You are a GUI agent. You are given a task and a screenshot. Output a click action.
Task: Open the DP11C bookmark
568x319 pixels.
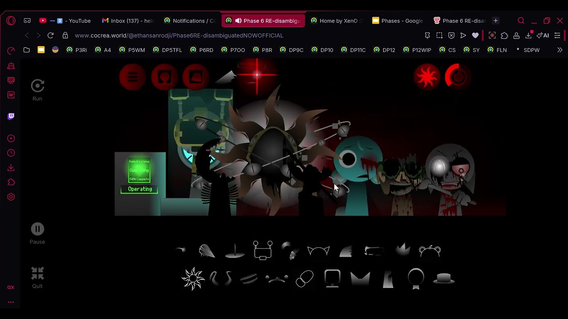tap(353, 50)
